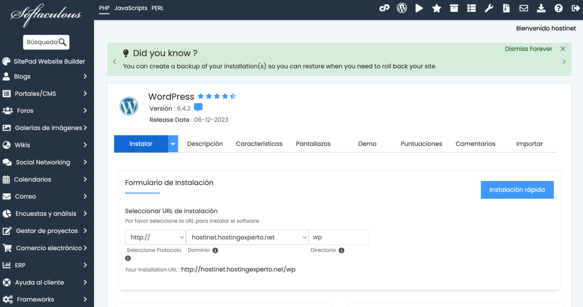Show previous tip with left chevron
The height and width of the screenshot is (307, 583).
[115, 62]
